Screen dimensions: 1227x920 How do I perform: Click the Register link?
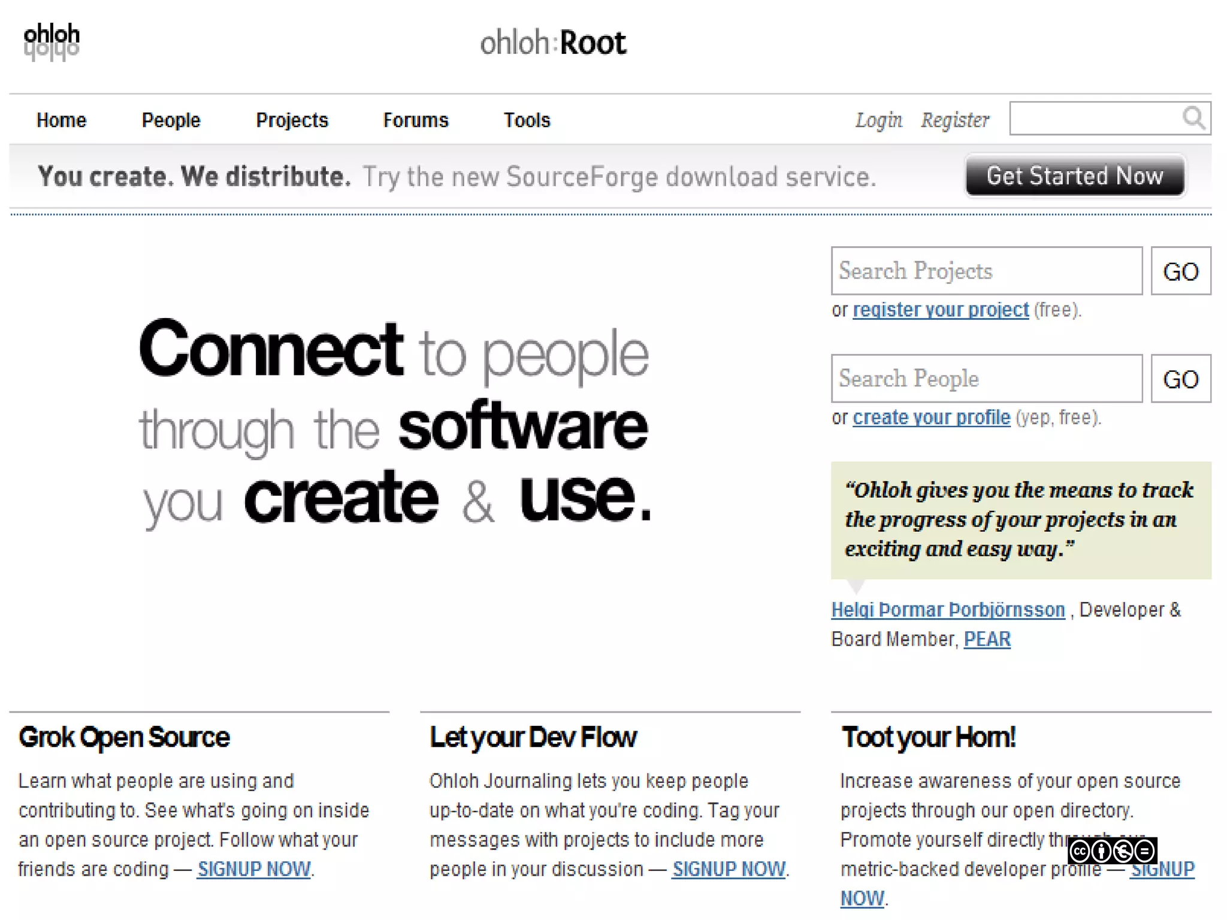955,120
